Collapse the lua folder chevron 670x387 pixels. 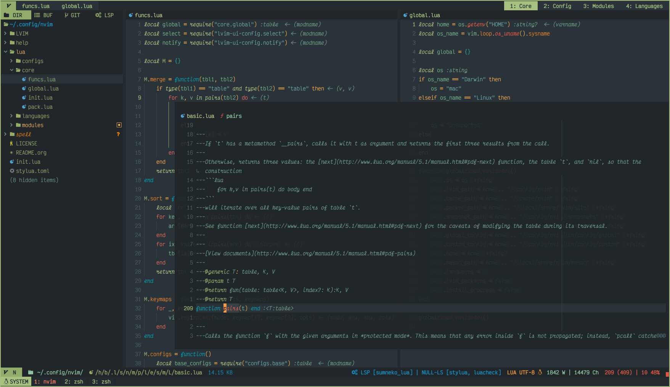[5, 52]
